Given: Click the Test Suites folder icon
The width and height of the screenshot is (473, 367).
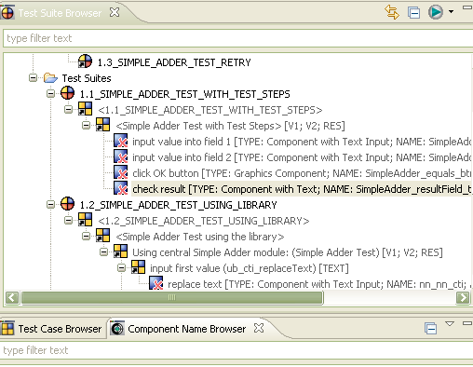Looking at the screenshot, I should 50,77.
